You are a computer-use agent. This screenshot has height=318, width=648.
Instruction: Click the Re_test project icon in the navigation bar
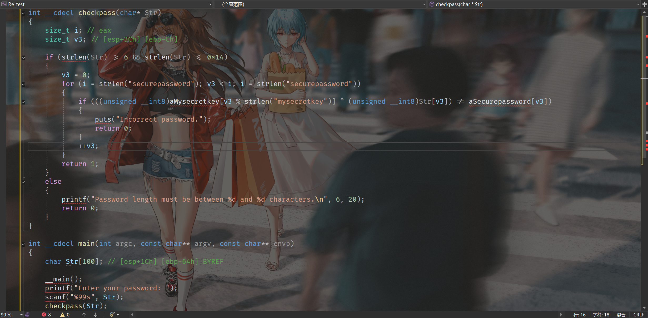coord(4,4)
